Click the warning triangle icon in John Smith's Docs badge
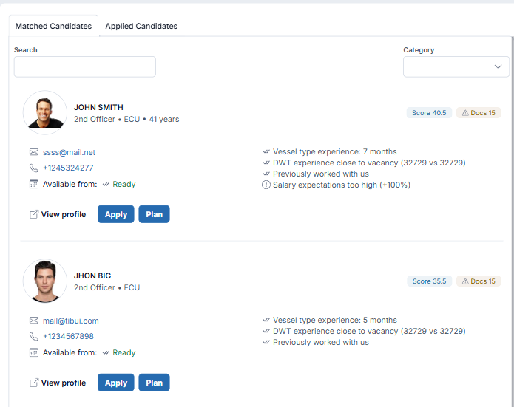Viewport: 514px width, 407px height. (465, 113)
